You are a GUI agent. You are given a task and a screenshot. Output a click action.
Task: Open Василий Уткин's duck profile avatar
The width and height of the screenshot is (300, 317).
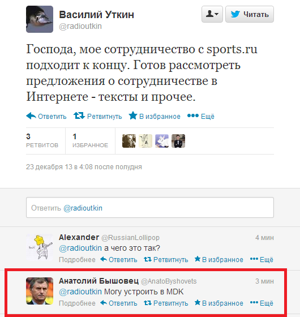tap(40, 19)
